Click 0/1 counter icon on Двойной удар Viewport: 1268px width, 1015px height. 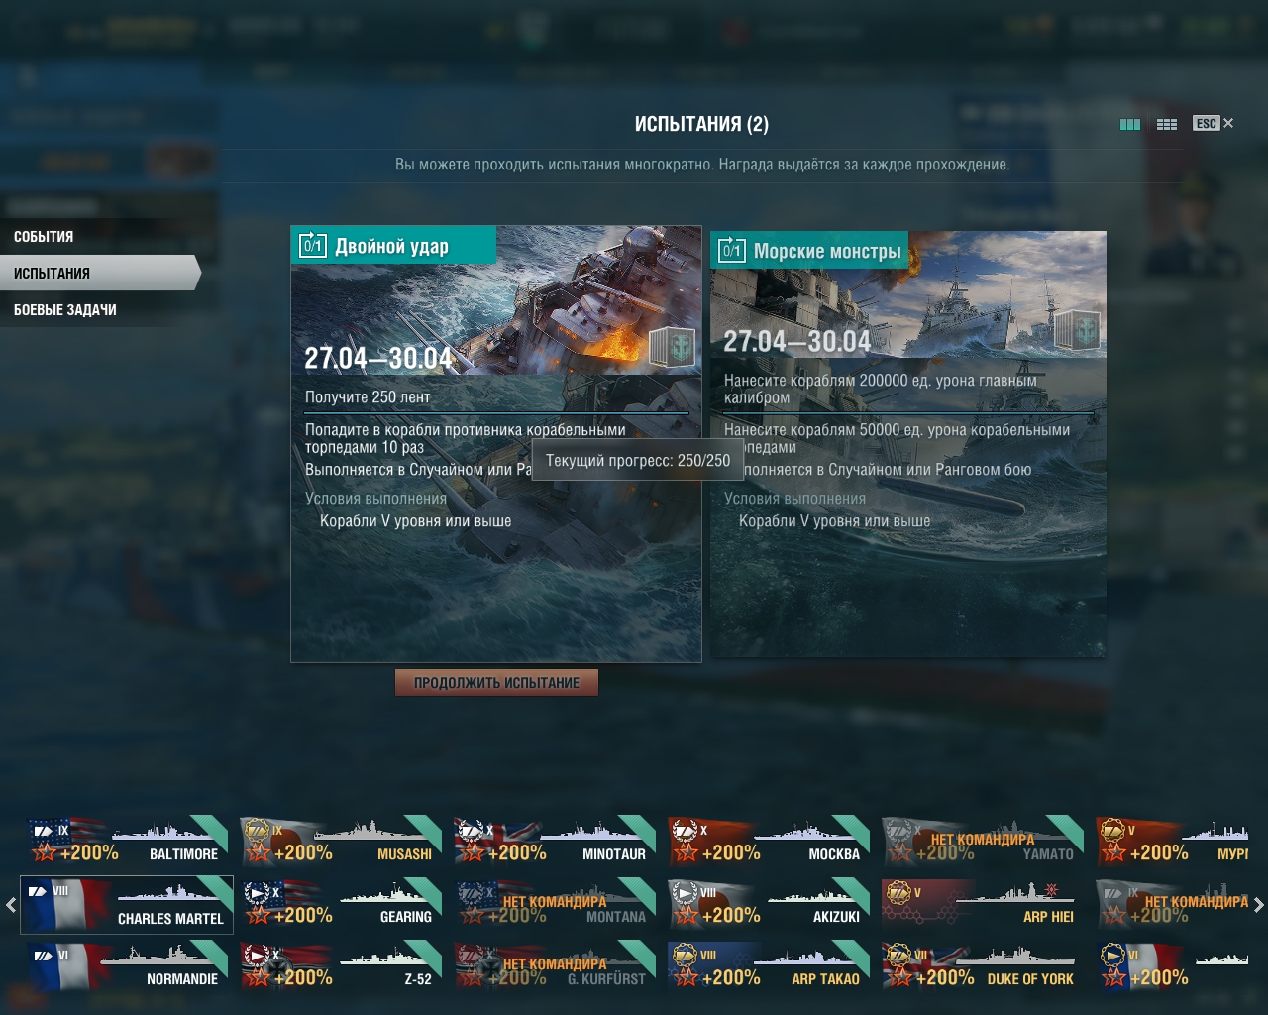click(313, 245)
